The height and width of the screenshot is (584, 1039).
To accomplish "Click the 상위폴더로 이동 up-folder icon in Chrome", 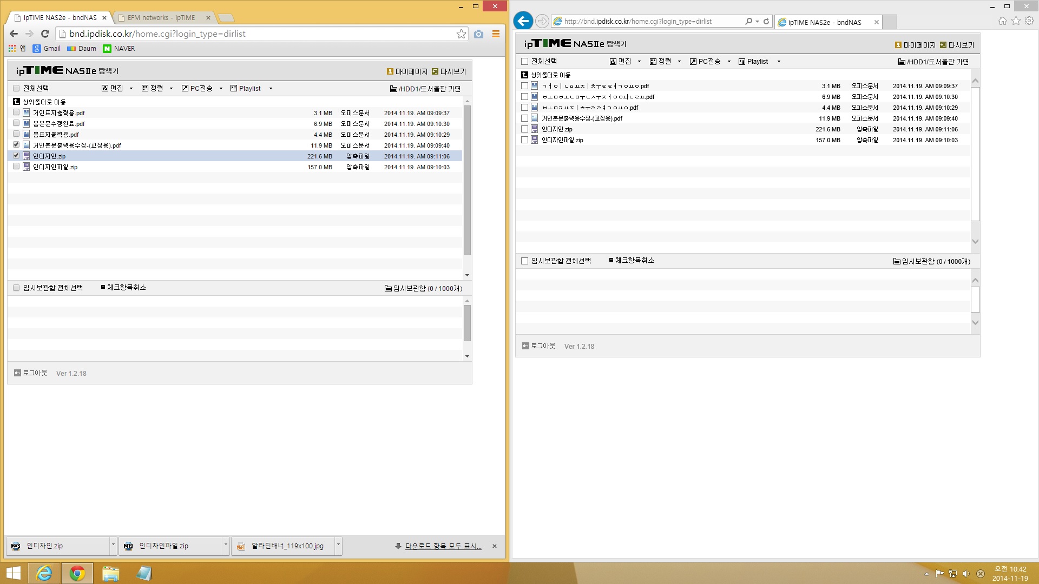I will pos(16,102).
